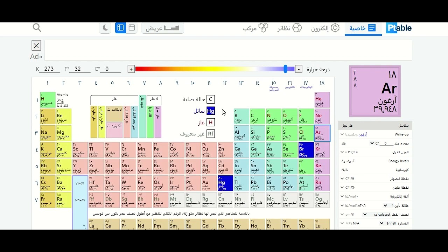Expand the نقطة انصهار melting point chevron
Image resolution: width=448 pixels, height=252 pixels.
pos(342,179)
